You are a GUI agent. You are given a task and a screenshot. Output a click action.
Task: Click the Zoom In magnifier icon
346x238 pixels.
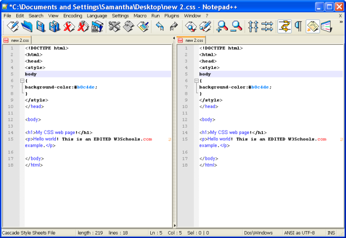pyautogui.click(x=222, y=27)
